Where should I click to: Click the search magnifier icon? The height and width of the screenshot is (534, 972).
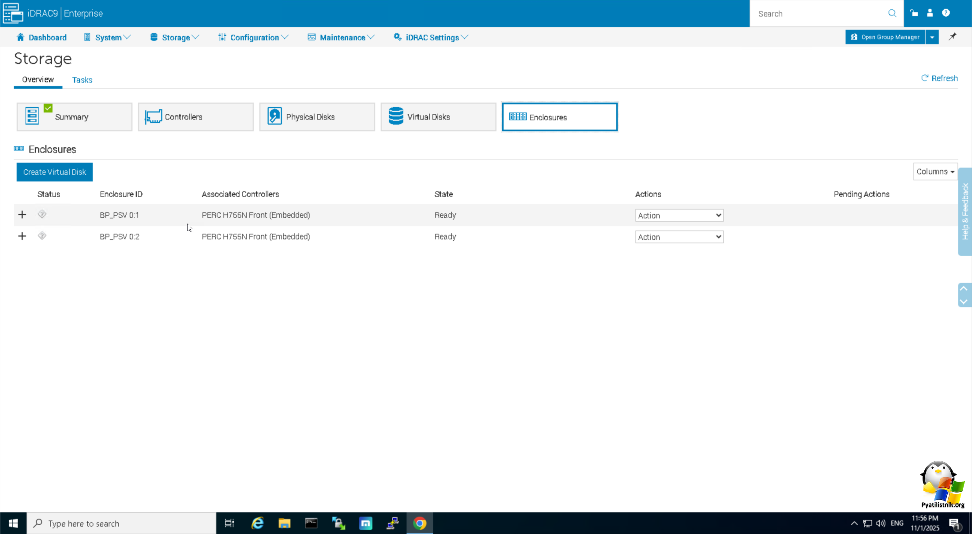(892, 14)
